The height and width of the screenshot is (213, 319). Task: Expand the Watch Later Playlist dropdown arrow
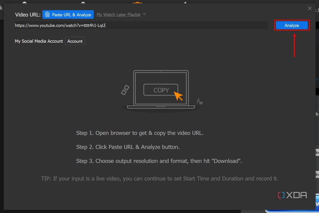145,14
